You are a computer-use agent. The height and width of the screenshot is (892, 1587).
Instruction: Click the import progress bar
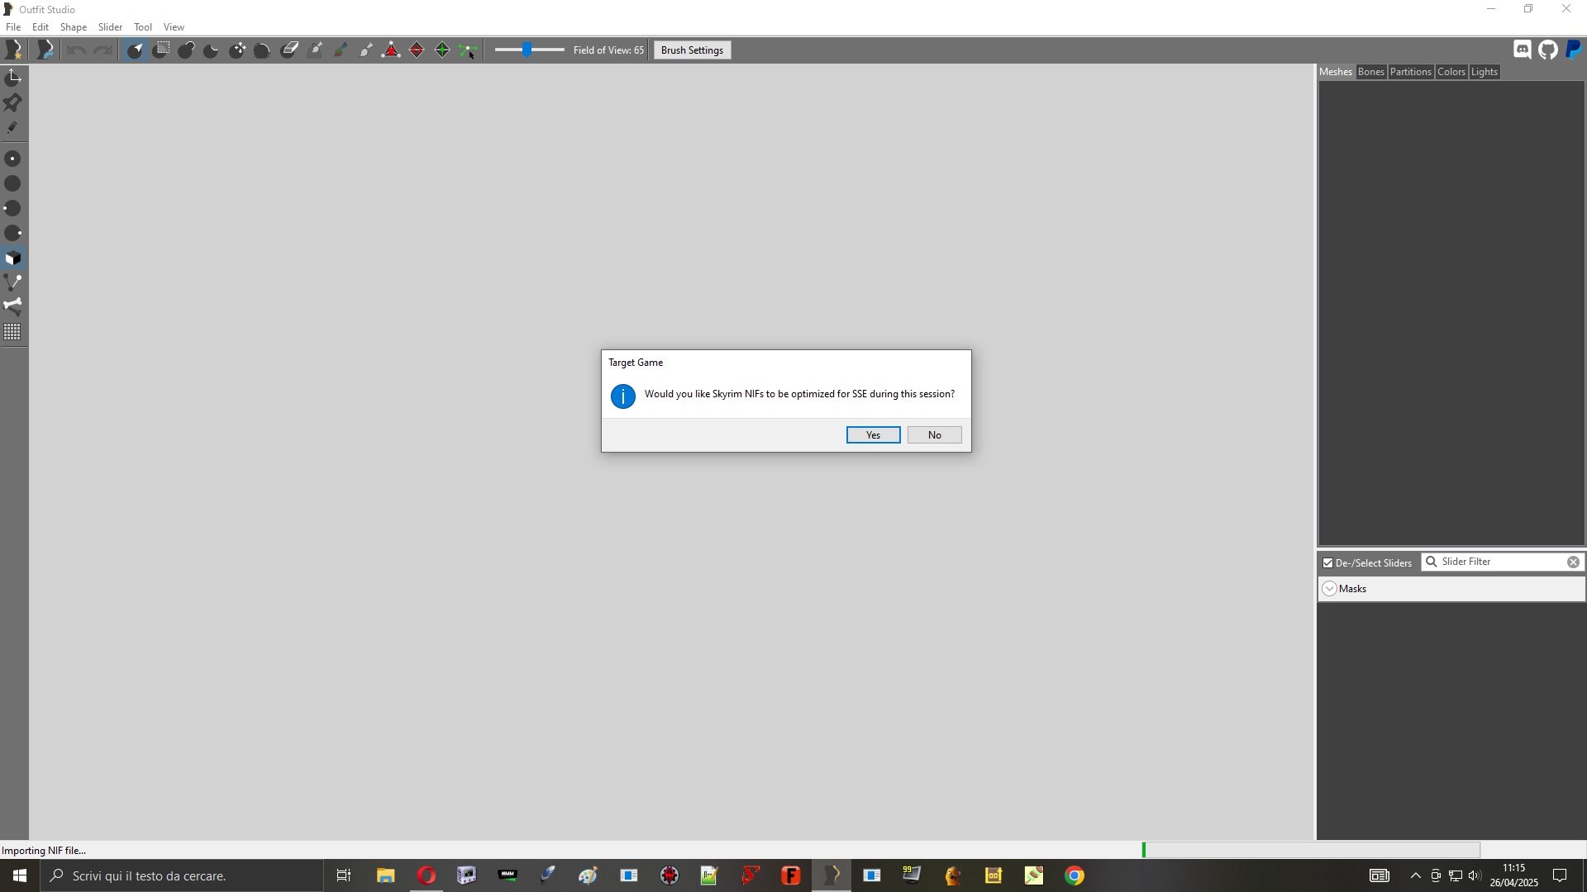1311,850
